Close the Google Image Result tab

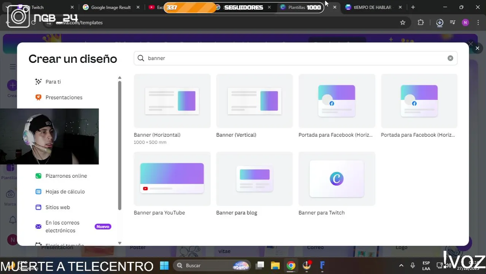click(x=138, y=7)
